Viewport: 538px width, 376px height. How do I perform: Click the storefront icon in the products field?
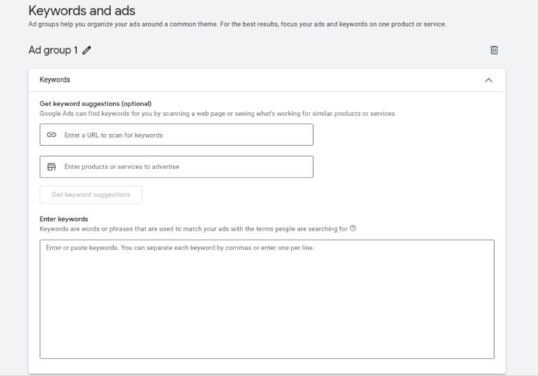coord(51,166)
